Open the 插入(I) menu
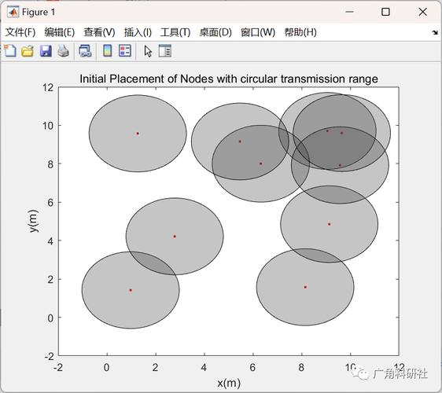 138,32
